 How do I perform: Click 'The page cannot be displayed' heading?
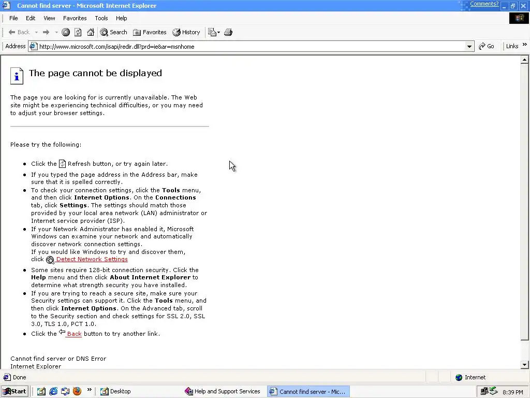(x=95, y=73)
